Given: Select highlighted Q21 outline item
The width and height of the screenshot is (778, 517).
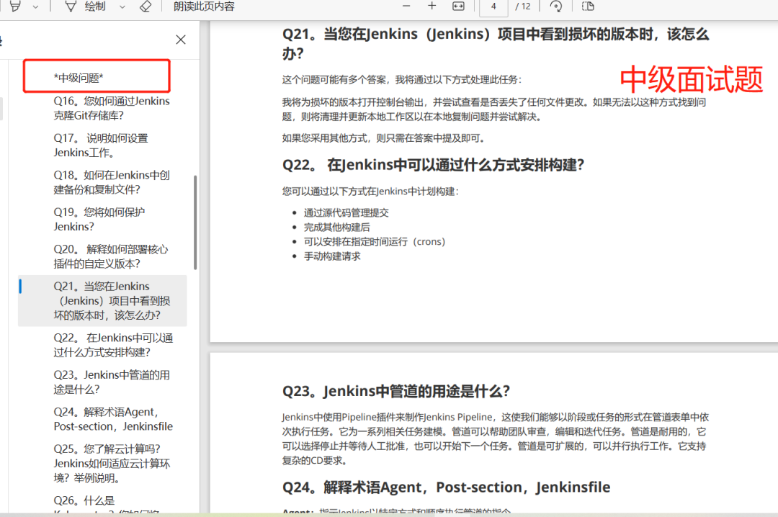Looking at the screenshot, I should point(102,301).
